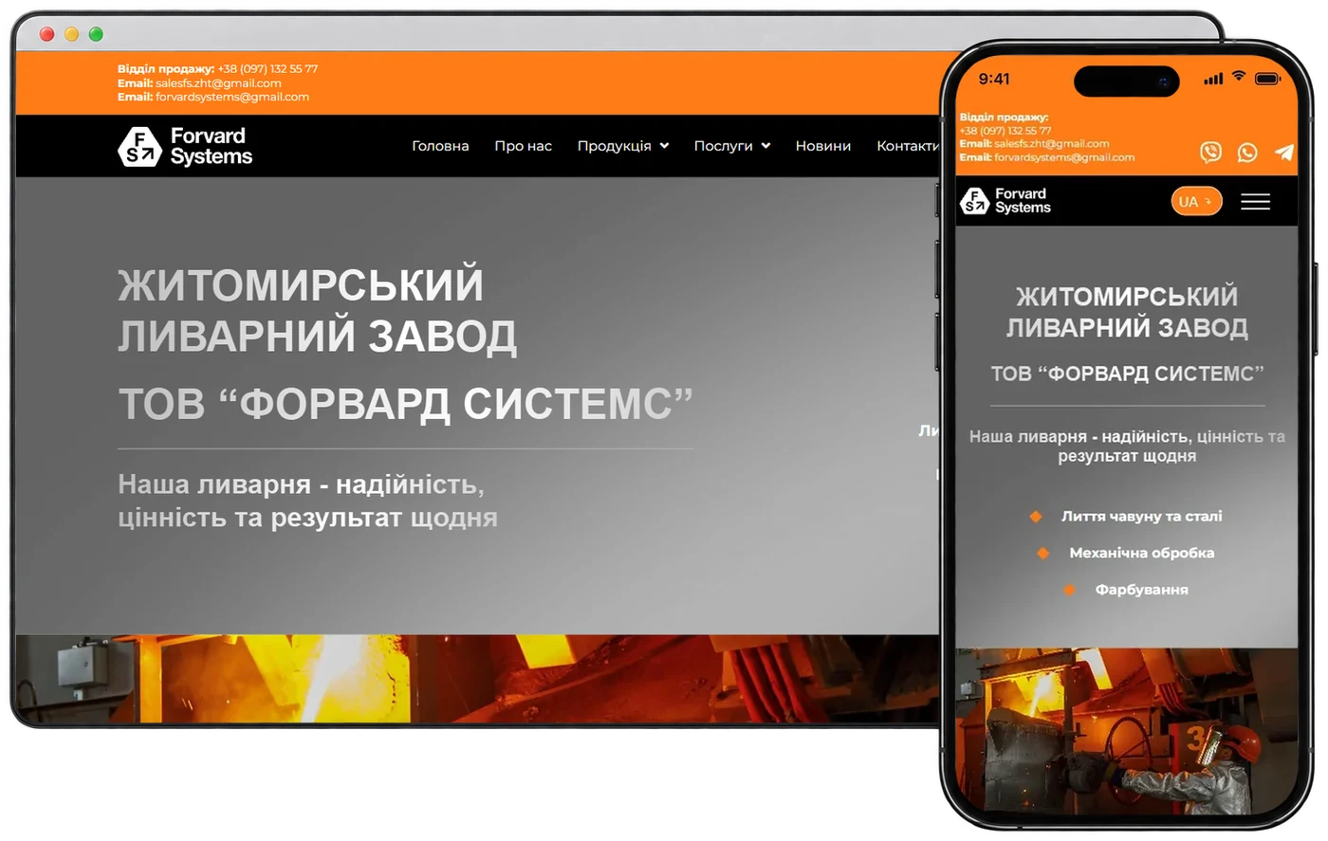Click the desktop foundry banner image
The image size is (1328, 841).
tap(477, 679)
